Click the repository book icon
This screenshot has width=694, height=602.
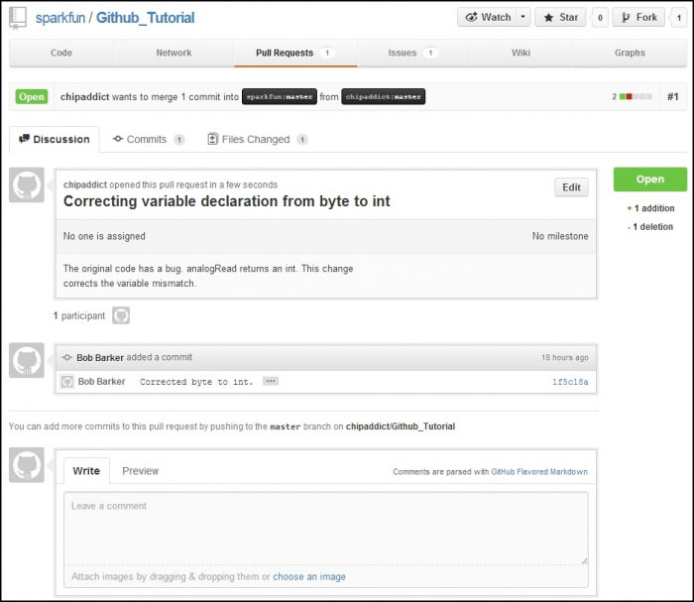click(18, 17)
